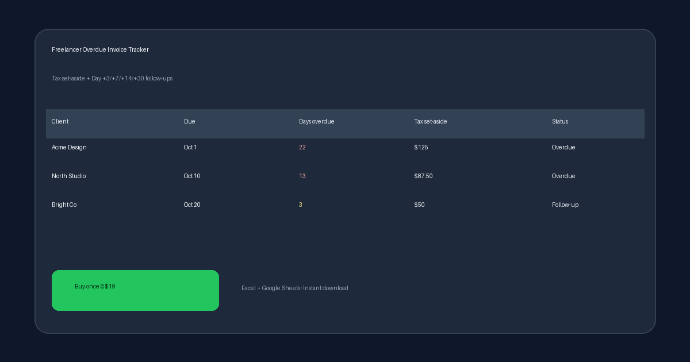690x362 pixels.
Task: Click the Follow-up status for Bright Co
Action: 565,205
